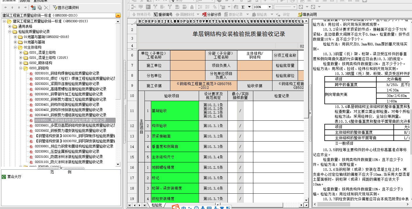Click 原始记录 toolbar button
The height and width of the screenshot is (209, 412).
(x=234, y=14)
